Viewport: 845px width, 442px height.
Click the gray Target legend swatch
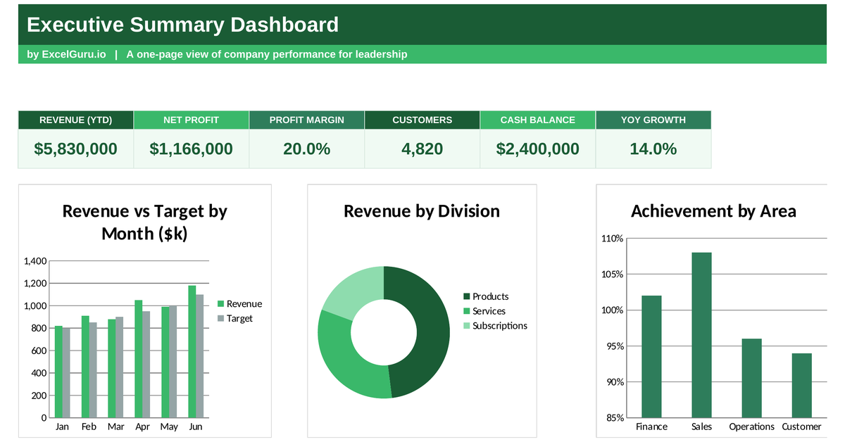220,319
